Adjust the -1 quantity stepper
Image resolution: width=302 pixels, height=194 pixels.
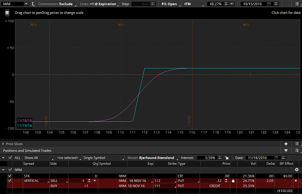pos(89,180)
